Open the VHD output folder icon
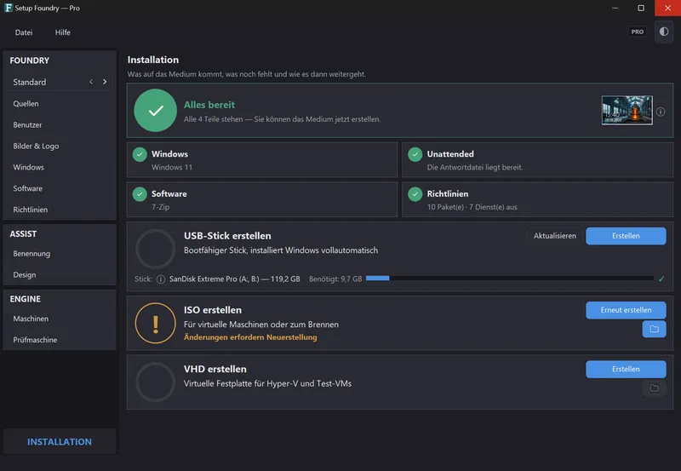The width and height of the screenshot is (681, 471). point(654,388)
